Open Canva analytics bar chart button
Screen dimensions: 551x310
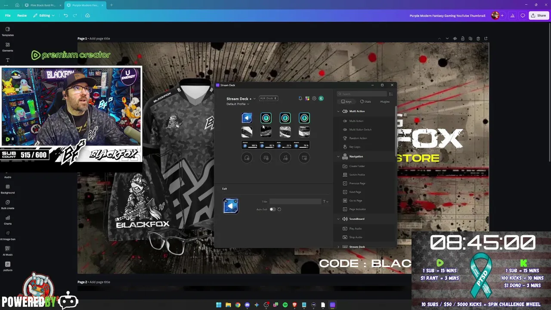coord(512,15)
